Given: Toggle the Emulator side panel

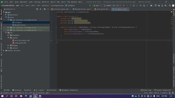Looking at the screenshot, I should click(174, 59).
